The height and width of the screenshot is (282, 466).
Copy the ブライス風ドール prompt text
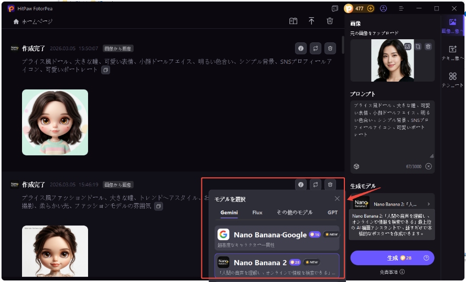pyautogui.click(x=105, y=70)
